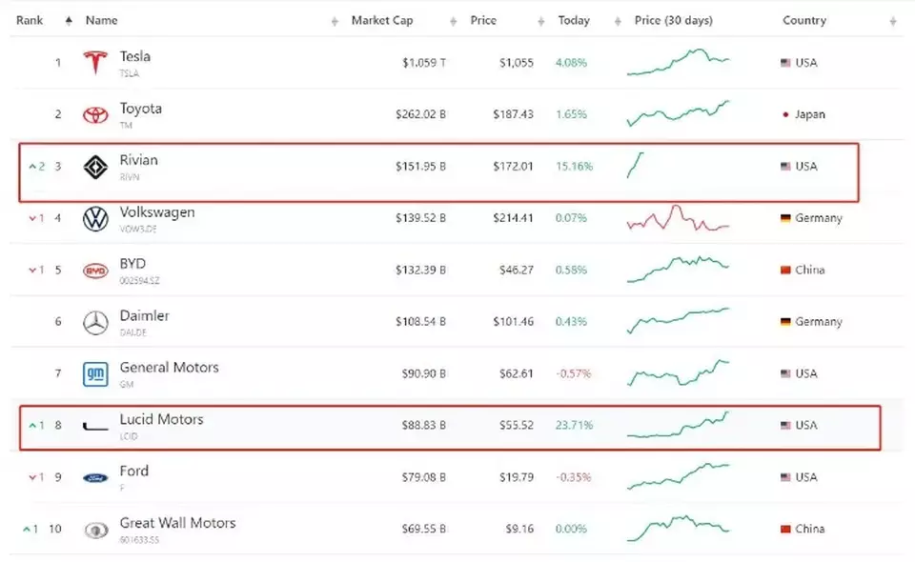Click the sort arrow beside Price header
This screenshot has height=562, width=915.
[541, 22]
